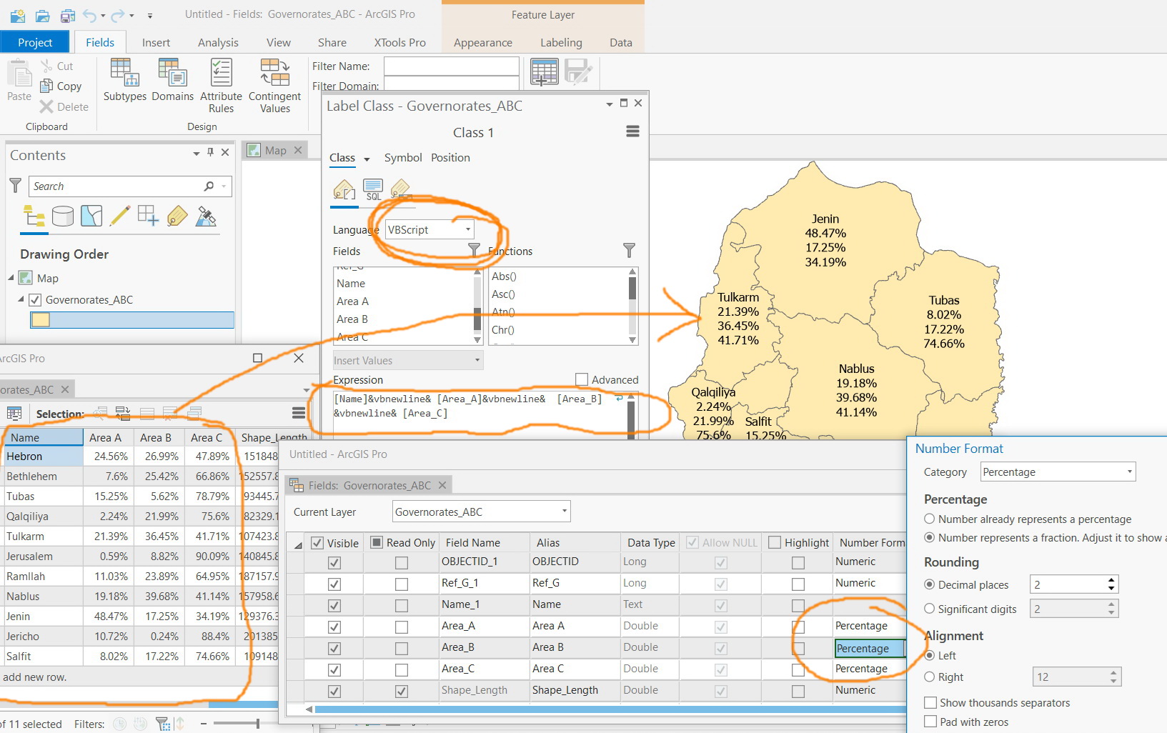Switch to Symbol tab in Label Class

click(x=403, y=157)
